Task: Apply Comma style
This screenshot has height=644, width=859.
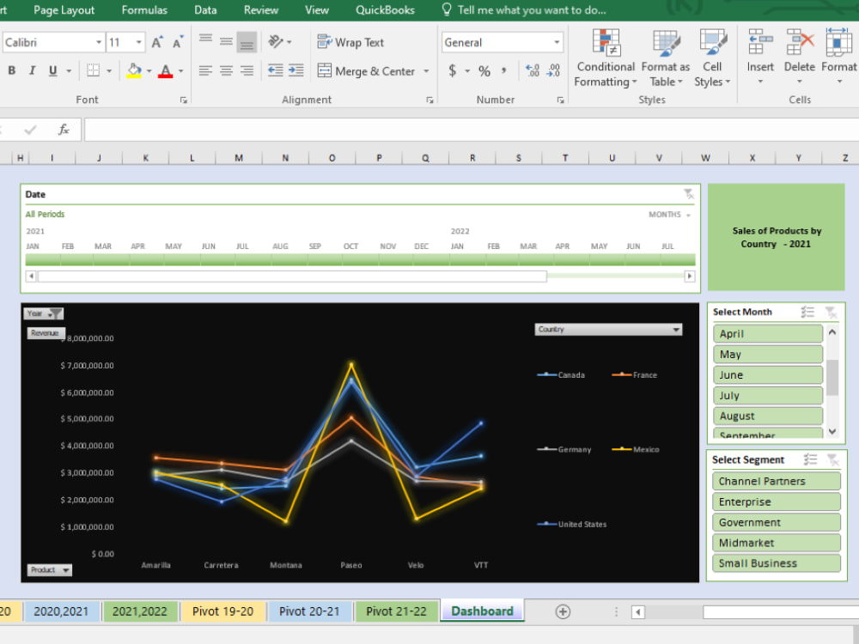Action: click(504, 70)
